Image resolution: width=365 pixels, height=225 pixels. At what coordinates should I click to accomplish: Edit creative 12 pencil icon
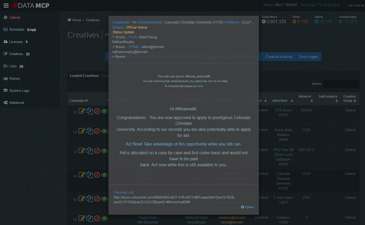[82, 131]
